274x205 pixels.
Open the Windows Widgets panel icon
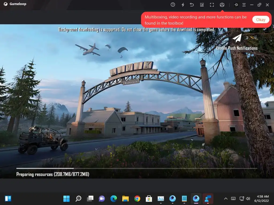(8, 199)
